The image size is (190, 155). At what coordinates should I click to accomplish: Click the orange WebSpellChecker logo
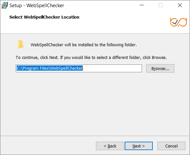pos(179,22)
